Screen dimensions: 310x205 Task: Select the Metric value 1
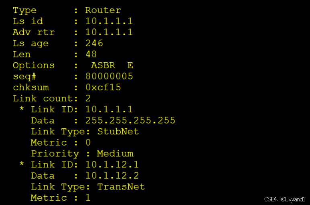tap(88, 197)
